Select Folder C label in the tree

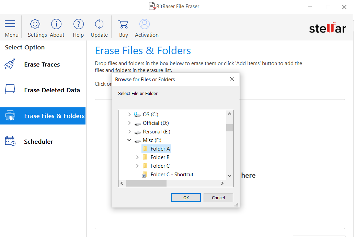[160, 166]
